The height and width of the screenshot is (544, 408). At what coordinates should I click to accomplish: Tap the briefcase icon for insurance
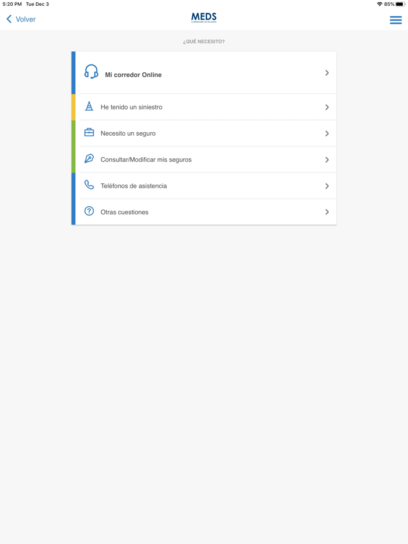89,133
